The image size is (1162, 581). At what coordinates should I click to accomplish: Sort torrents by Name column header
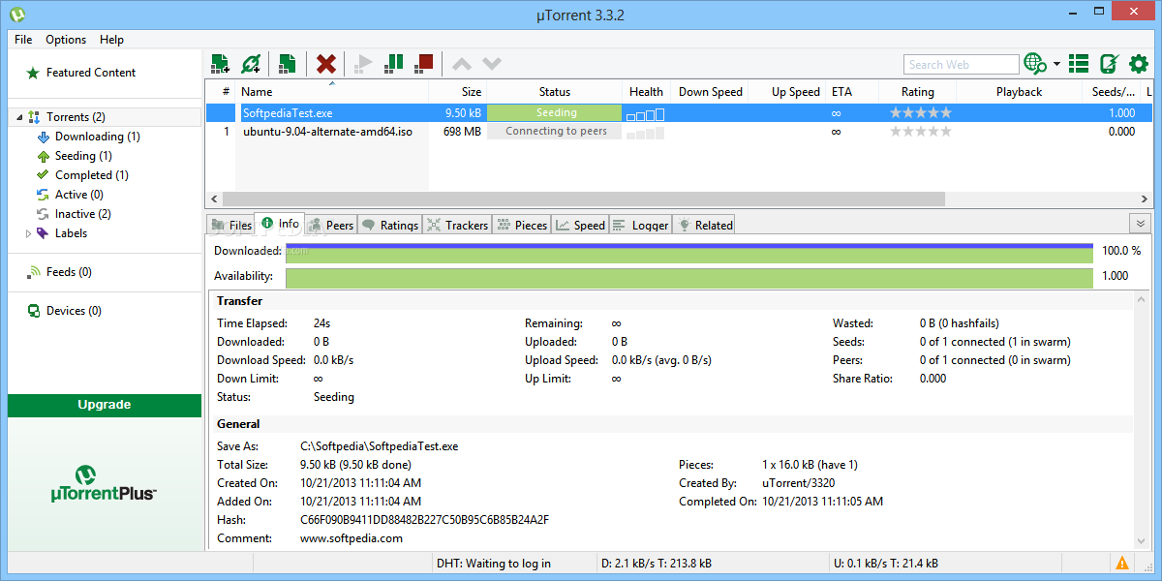coord(332,92)
